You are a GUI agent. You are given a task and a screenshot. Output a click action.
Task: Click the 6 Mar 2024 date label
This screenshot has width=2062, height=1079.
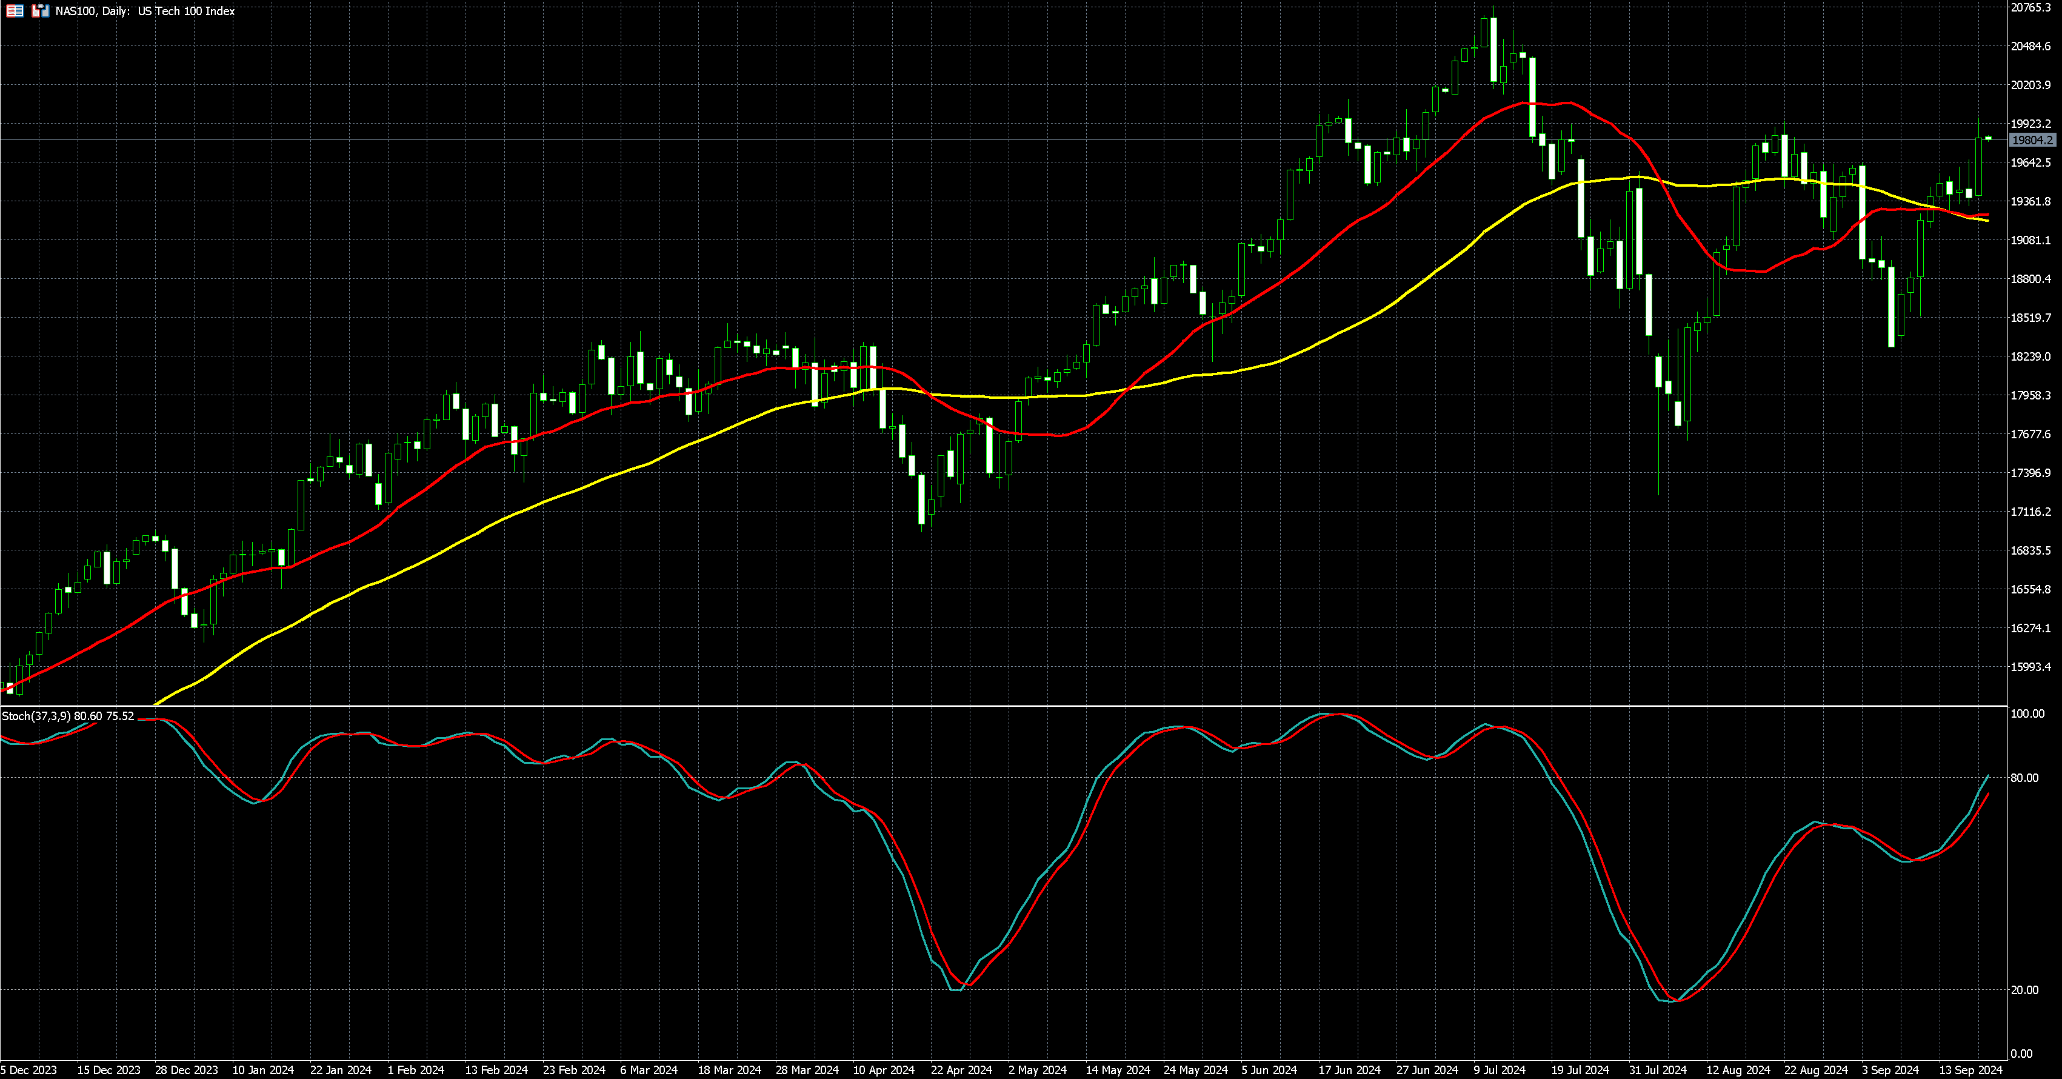coord(649,1070)
